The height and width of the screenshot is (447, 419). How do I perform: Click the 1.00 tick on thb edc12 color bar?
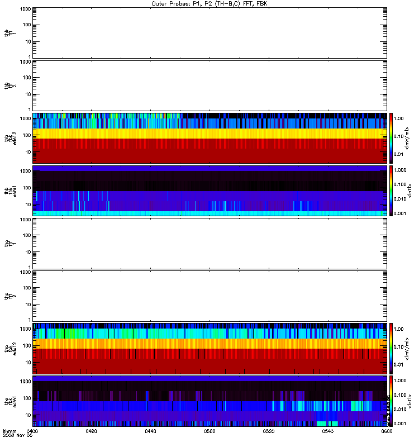click(398, 118)
